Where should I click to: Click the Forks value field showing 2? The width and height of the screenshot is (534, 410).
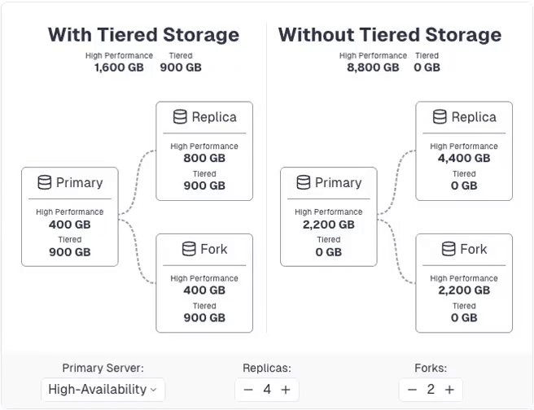431,390
